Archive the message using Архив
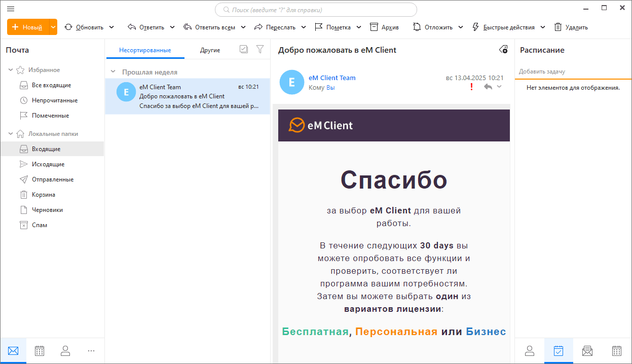The width and height of the screenshot is (632, 364). (x=385, y=27)
